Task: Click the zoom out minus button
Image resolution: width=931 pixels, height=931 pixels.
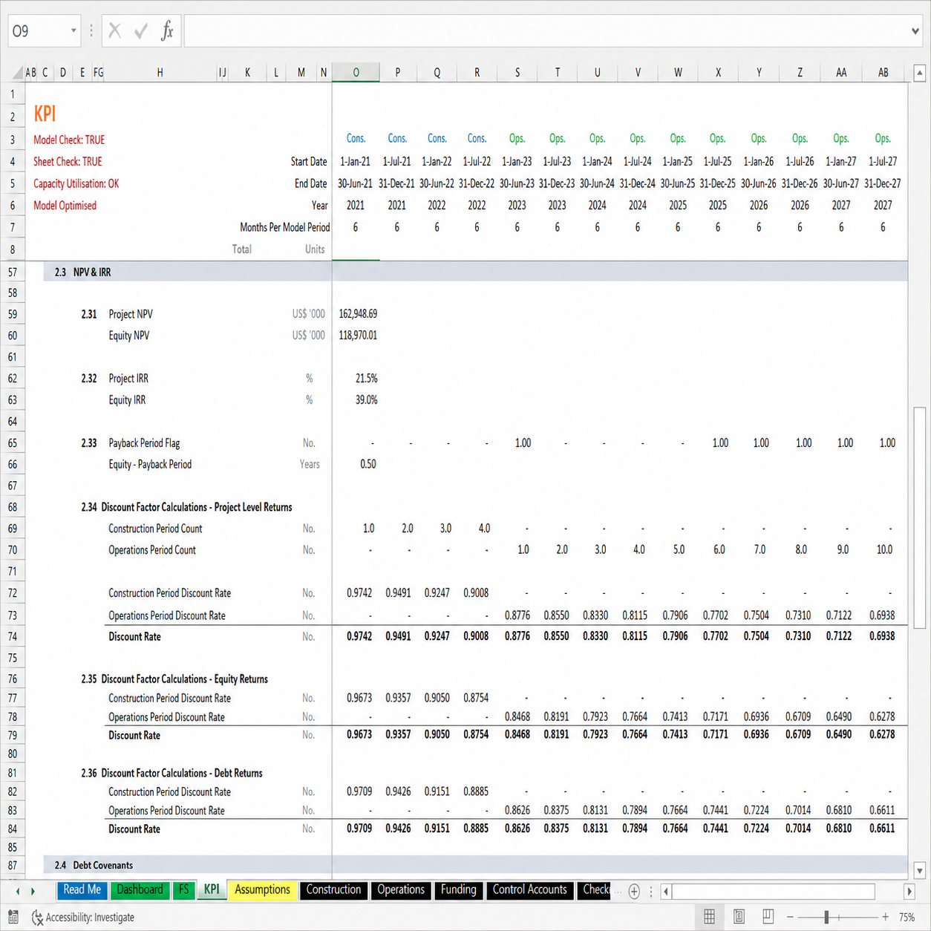Action: [790, 917]
